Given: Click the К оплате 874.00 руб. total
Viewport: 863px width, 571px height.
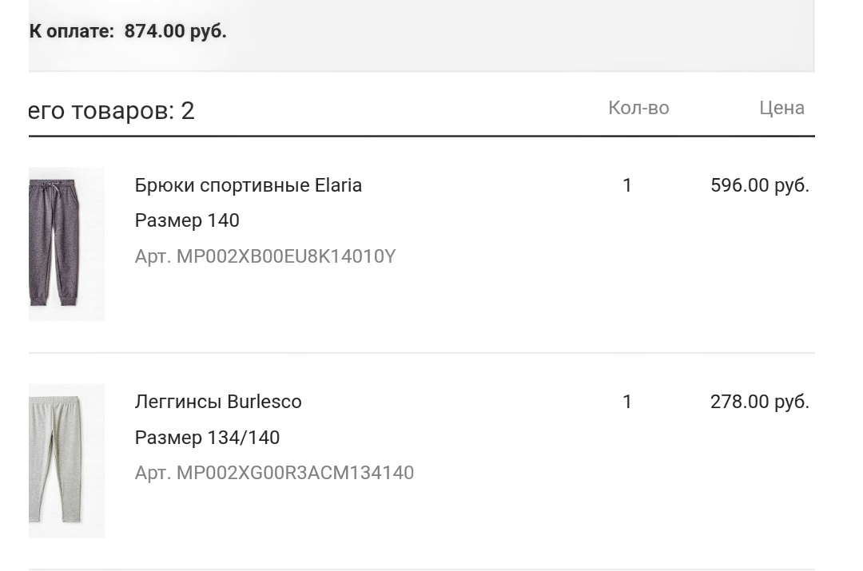Looking at the screenshot, I should click(x=128, y=31).
